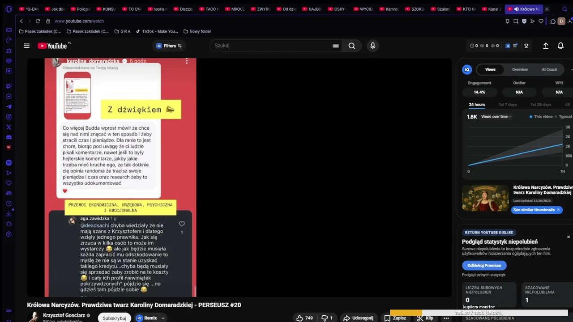Expand Remix options chevron

pyautogui.click(x=163, y=318)
